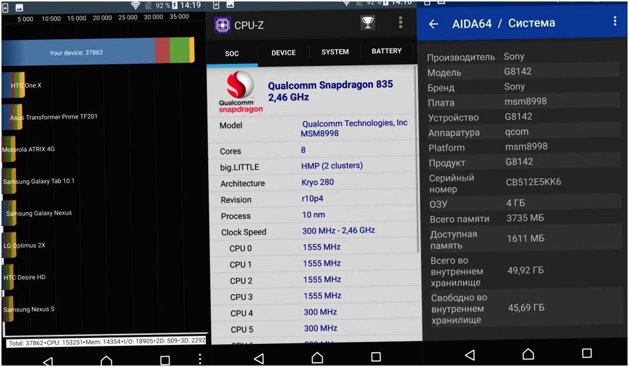Open CPU-Z three-dot overflow menu
The width and height of the screenshot is (629, 367).
[x=400, y=23]
